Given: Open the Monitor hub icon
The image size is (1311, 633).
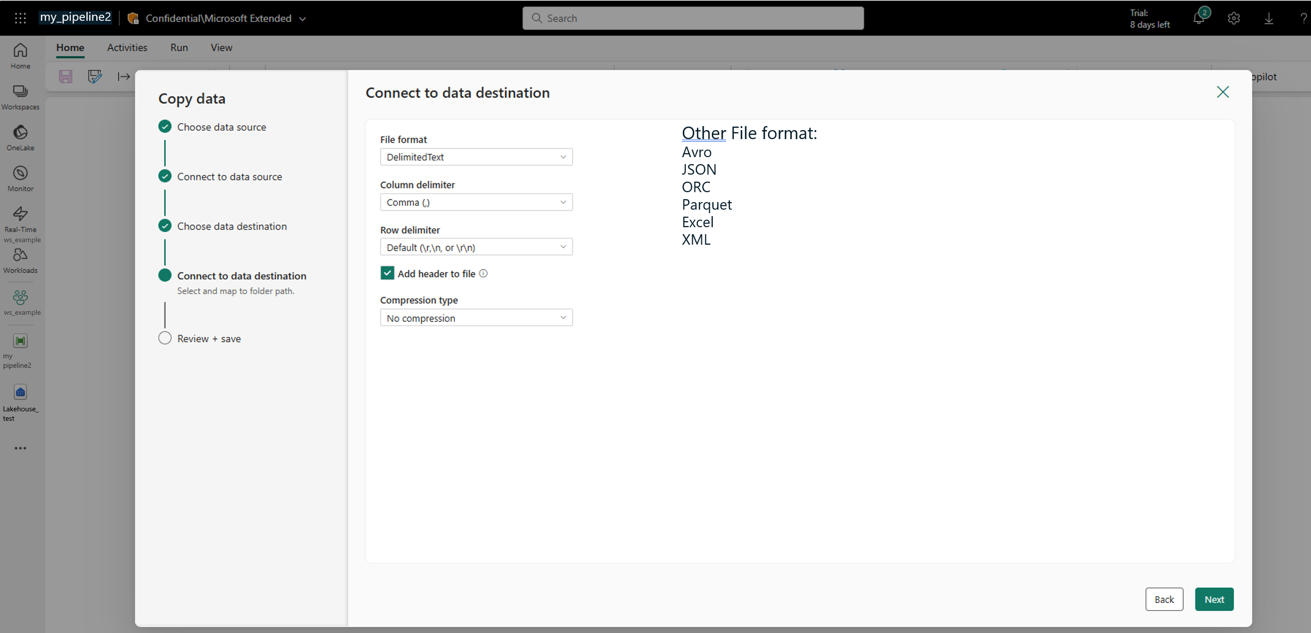Looking at the screenshot, I should (21, 178).
